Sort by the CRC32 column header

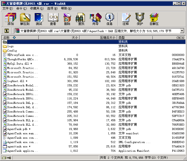pos(180,38)
